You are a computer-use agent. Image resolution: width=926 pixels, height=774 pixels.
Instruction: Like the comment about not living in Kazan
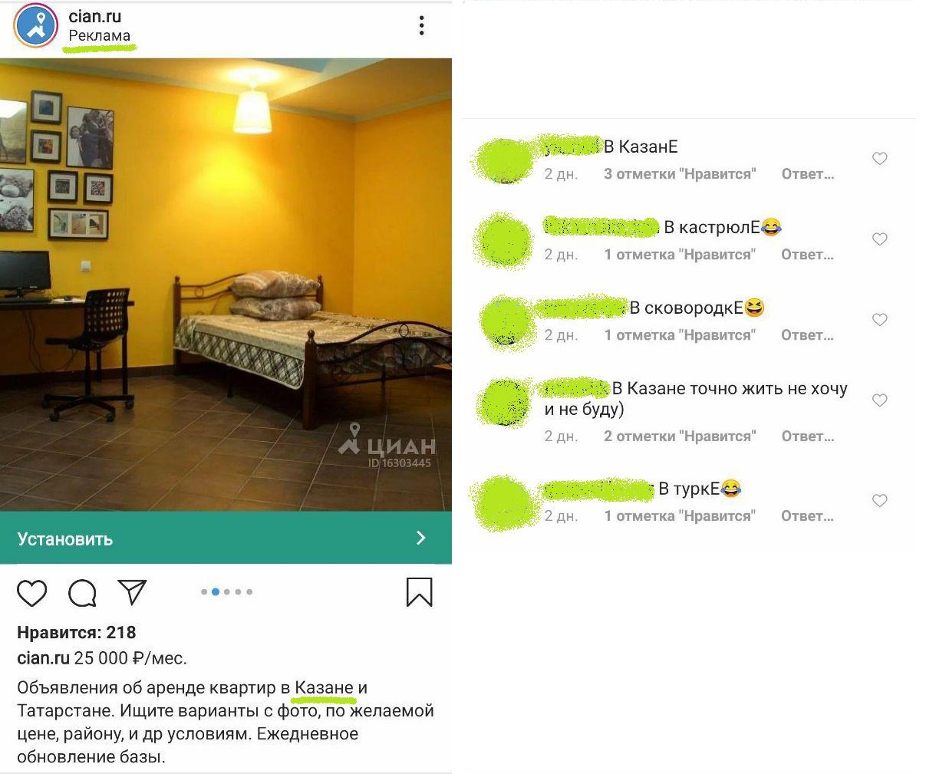pos(880,400)
